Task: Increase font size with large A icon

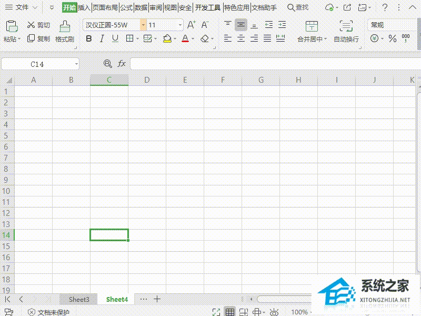Action: tap(191, 25)
